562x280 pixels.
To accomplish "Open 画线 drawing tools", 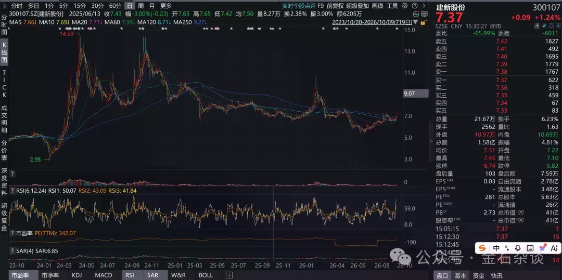I will coord(377,6).
